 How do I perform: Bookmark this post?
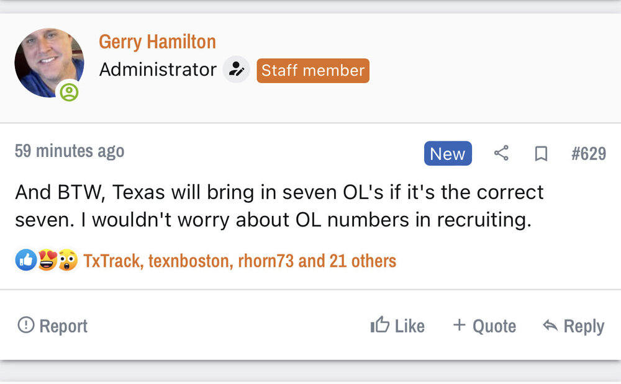[541, 154]
